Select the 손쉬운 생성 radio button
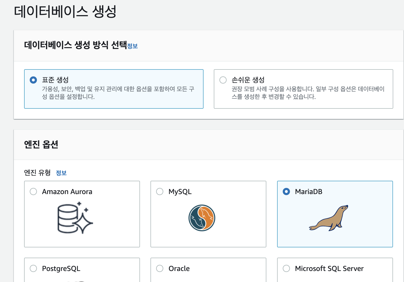Viewport: 404px width, 282px height. coord(223,80)
